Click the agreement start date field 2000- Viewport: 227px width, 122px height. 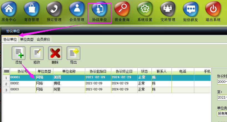point(222,82)
